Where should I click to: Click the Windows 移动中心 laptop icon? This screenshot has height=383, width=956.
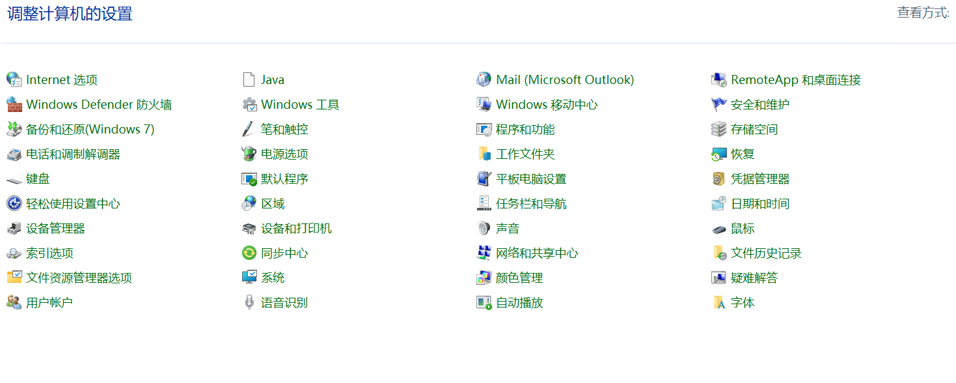484,104
